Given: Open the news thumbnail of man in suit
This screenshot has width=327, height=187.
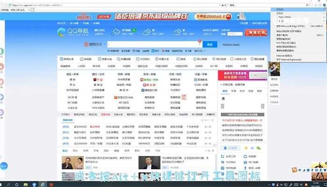Looking at the screenshot, I should click(x=149, y=163).
